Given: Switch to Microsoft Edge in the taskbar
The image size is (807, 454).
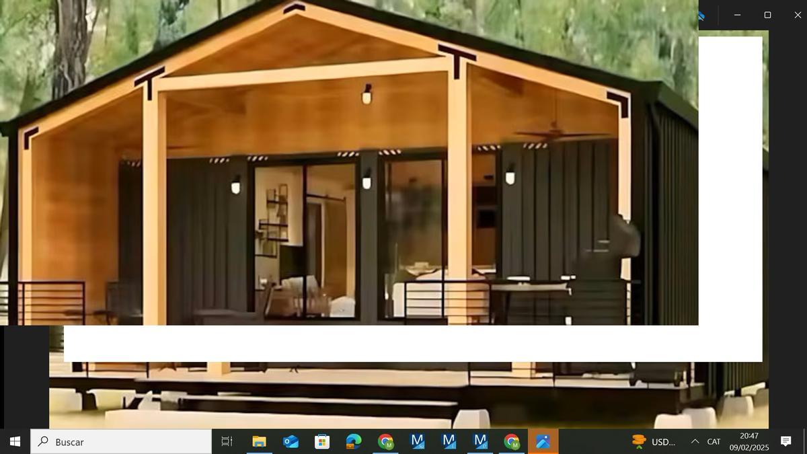Looking at the screenshot, I should pos(354,441).
